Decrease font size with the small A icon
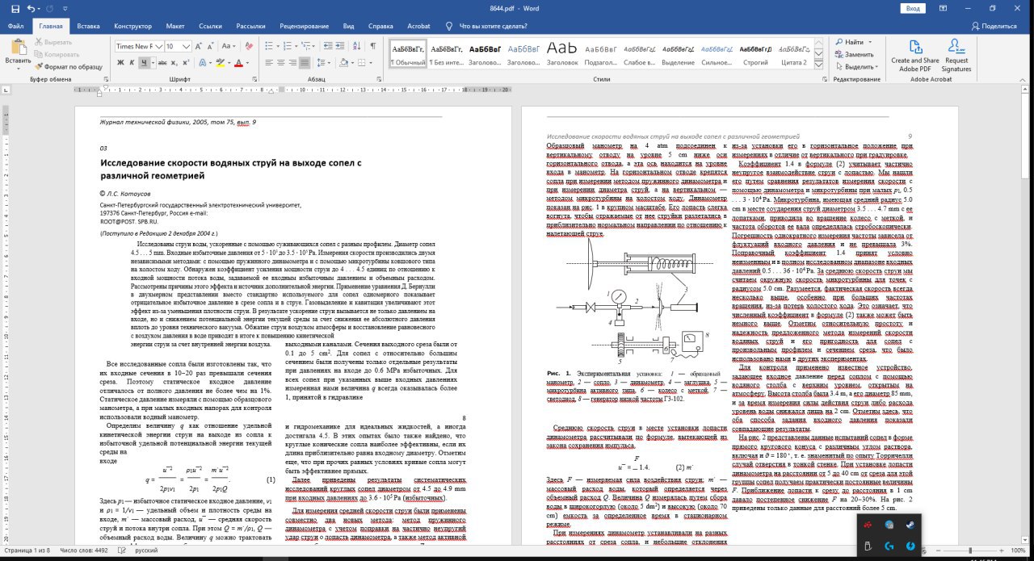The image size is (1034, 561). click(212, 46)
